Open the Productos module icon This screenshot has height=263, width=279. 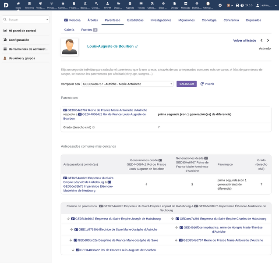pyautogui.click(x=41, y=4)
